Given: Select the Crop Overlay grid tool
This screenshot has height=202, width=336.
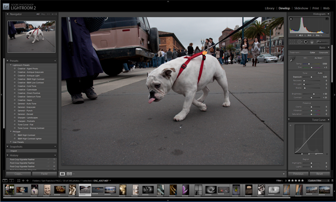Looking at the screenshot, I should 292,42.
